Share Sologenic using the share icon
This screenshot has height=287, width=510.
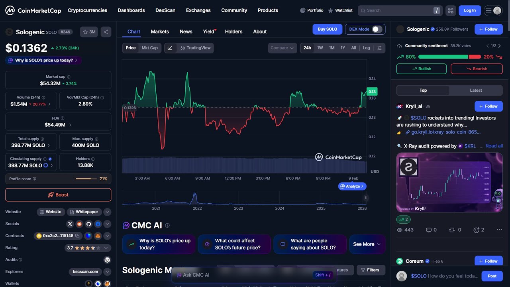[x=106, y=32]
